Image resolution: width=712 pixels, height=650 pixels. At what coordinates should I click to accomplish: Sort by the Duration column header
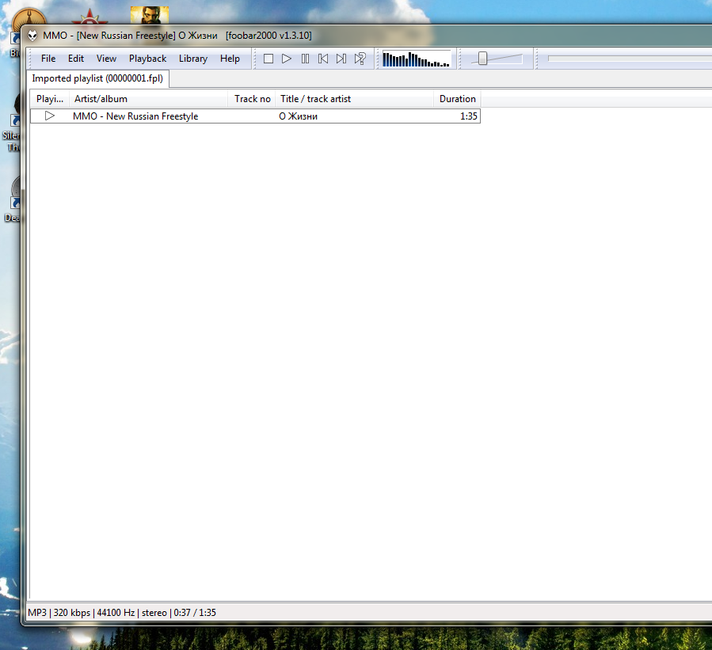(457, 99)
